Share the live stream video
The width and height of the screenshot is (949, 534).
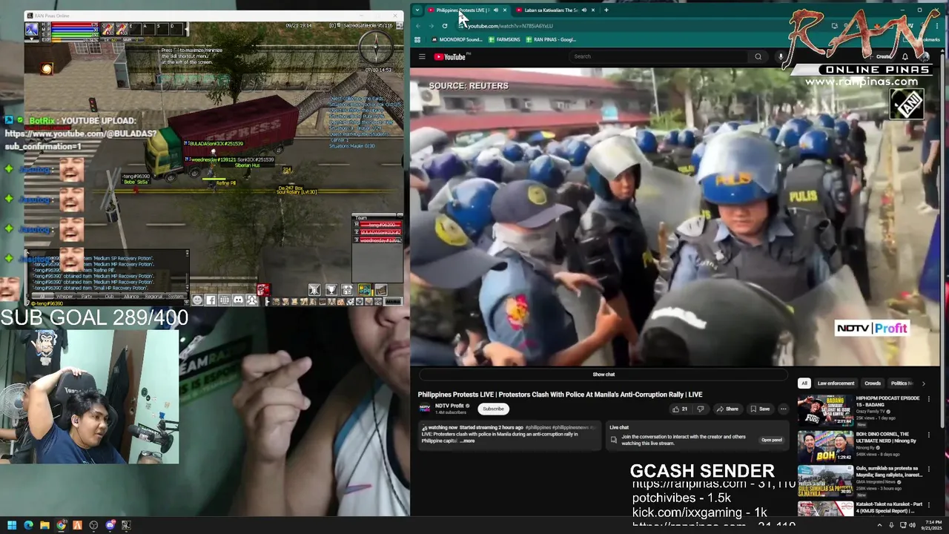click(x=727, y=409)
